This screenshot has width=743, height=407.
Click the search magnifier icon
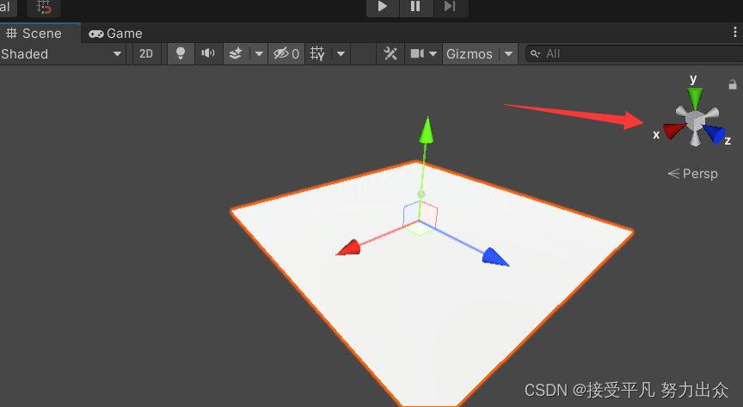point(535,53)
